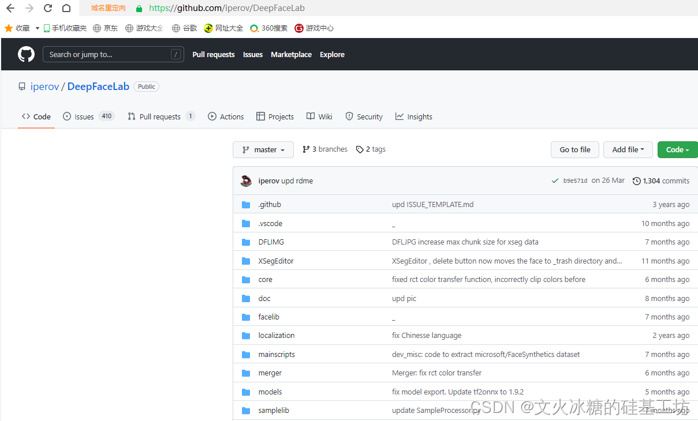View the 3 branches link
Image resolution: width=698 pixels, height=421 pixels.
[325, 149]
